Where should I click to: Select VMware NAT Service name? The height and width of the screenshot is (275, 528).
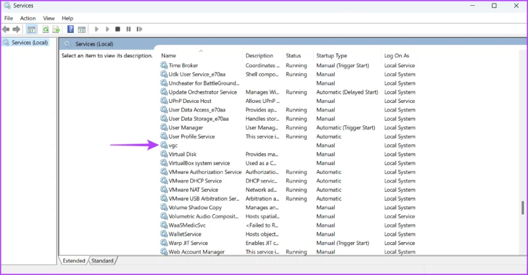click(193, 190)
